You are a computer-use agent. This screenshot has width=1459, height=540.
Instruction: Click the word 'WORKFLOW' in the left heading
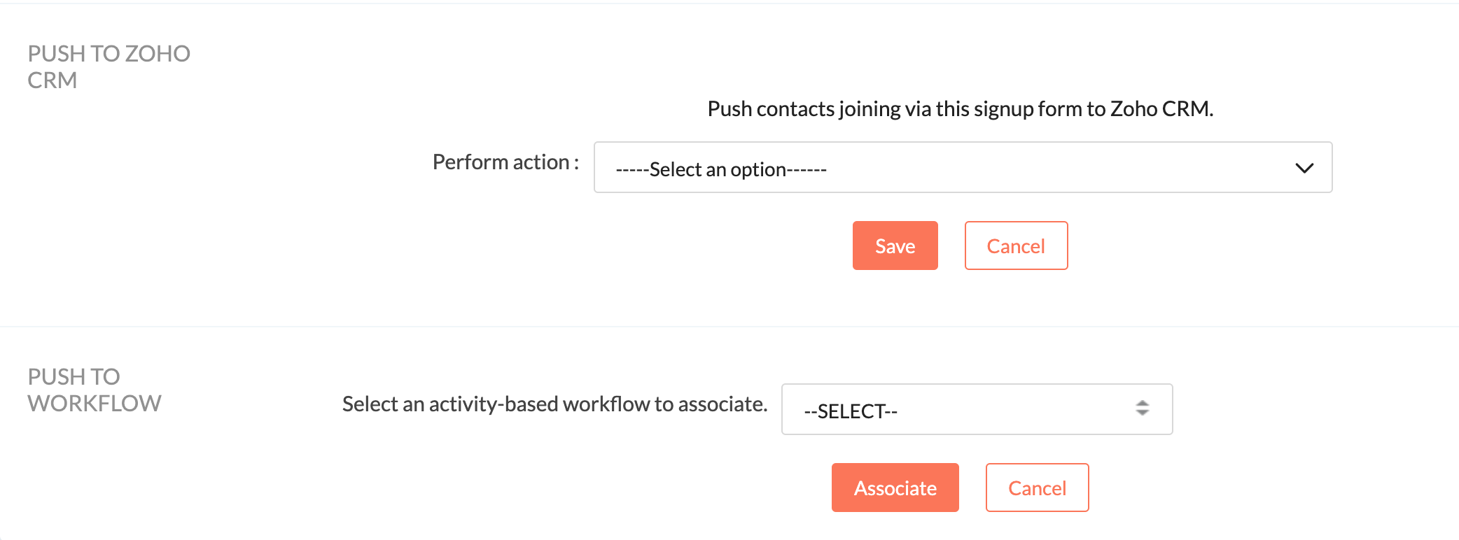[x=95, y=404]
